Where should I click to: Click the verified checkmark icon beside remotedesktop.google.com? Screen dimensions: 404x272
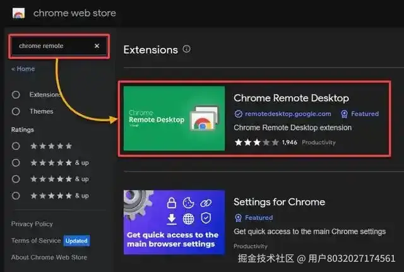click(239, 114)
